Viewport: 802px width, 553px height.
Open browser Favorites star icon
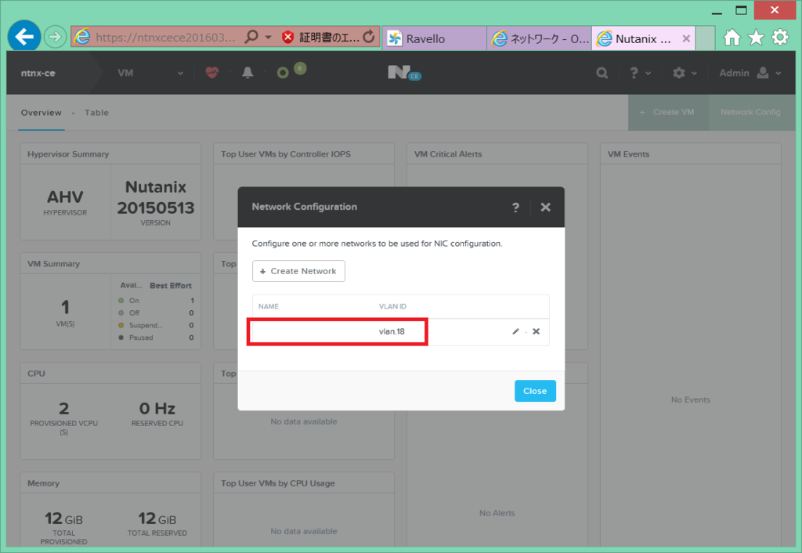tap(756, 38)
